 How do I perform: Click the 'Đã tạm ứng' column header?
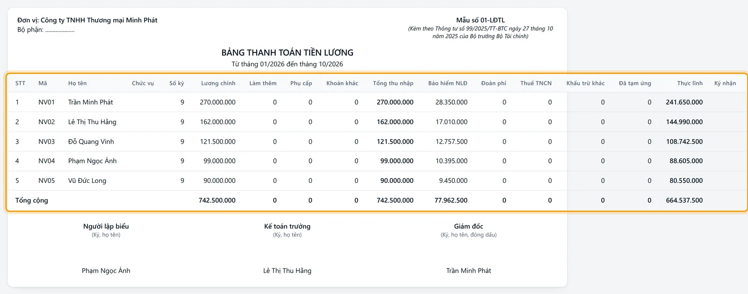(635, 83)
